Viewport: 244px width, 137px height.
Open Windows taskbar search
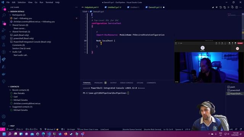pos(10,134)
